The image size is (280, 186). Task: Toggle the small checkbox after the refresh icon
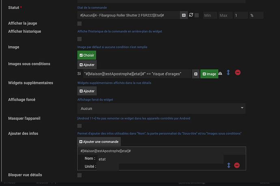click(196, 15)
